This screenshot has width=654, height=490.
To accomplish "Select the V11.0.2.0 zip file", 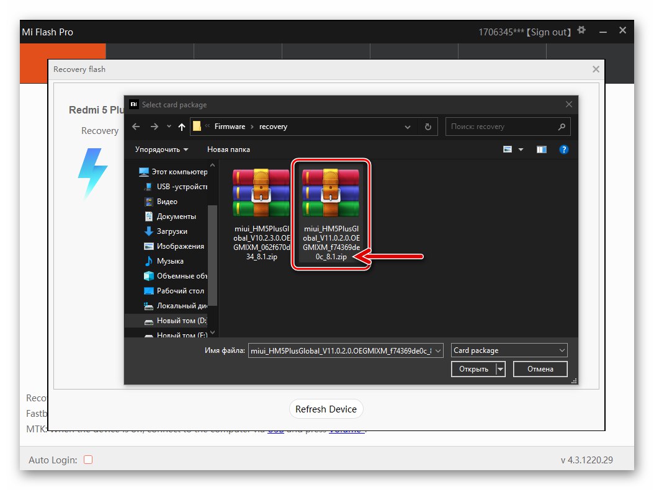I will tap(331, 215).
